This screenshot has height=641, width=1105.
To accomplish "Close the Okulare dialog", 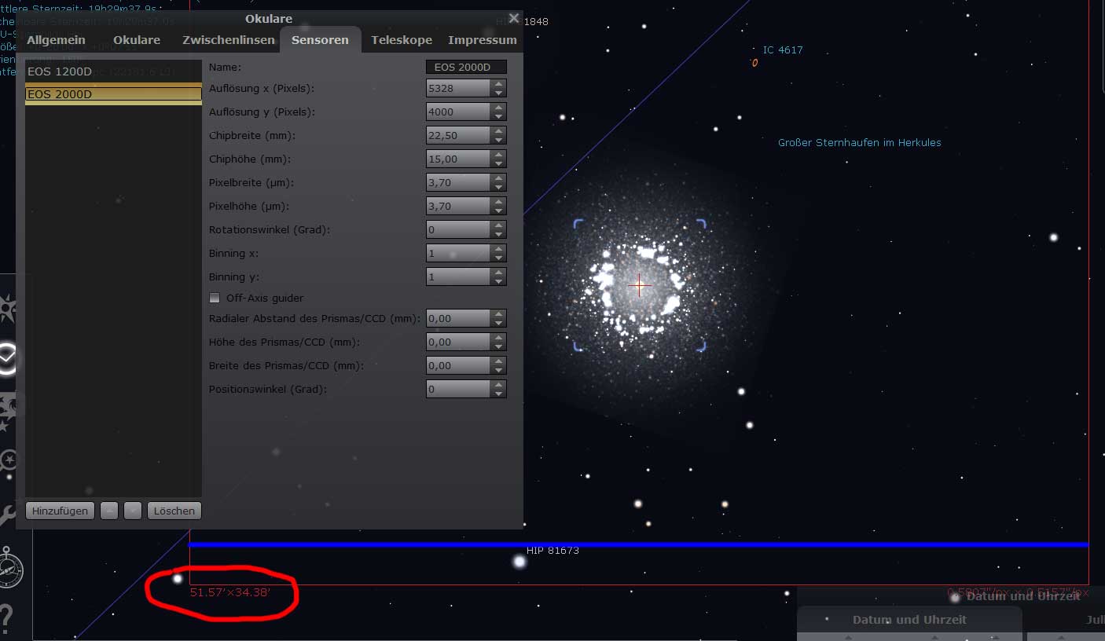I will point(514,18).
